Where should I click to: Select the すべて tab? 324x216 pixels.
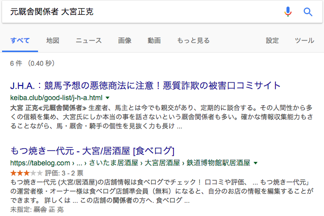click(x=20, y=40)
